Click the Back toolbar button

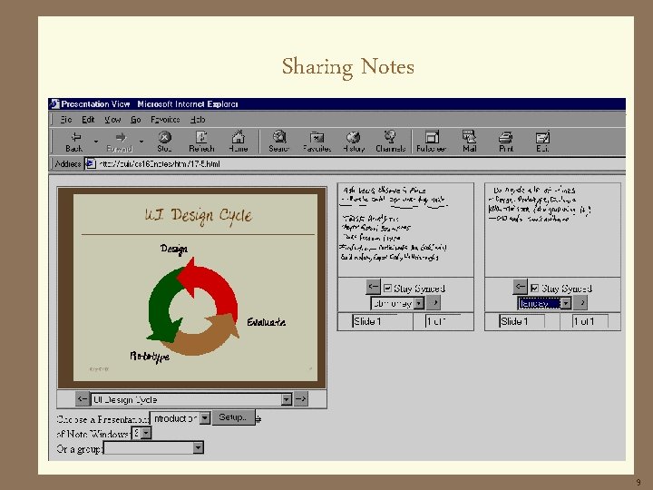click(x=75, y=142)
